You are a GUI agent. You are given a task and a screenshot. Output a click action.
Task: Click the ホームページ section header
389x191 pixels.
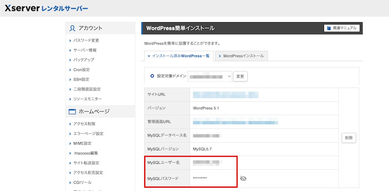click(100, 112)
